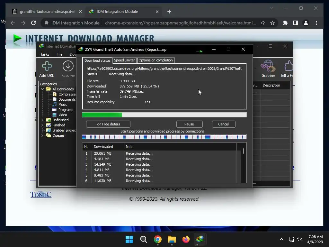Viewport: 329px width, 247px height.
Task: Select the All Downloads folder icon
Action: click(49, 89)
